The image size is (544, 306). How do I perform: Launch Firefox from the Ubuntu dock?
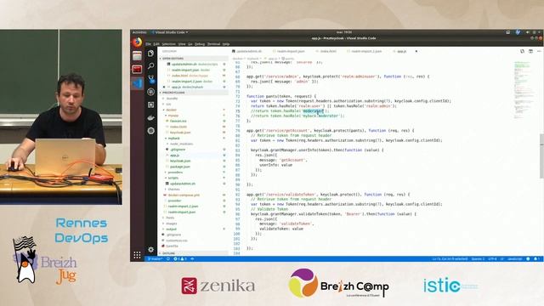click(x=137, y=42)
